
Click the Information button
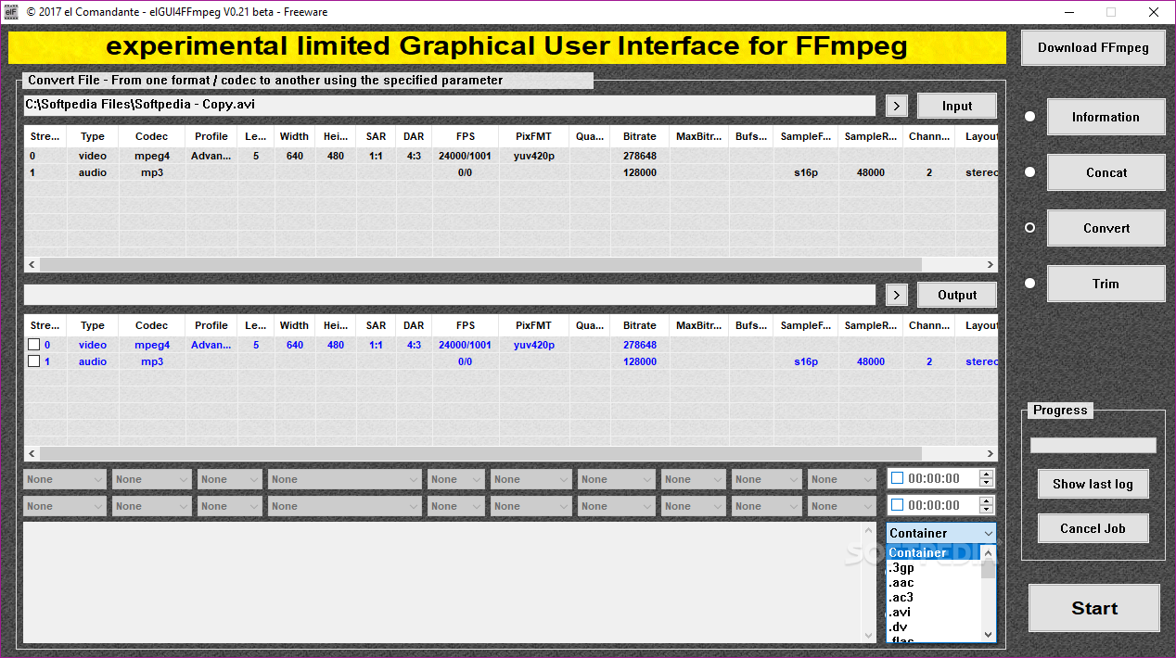pos(1106,117)
